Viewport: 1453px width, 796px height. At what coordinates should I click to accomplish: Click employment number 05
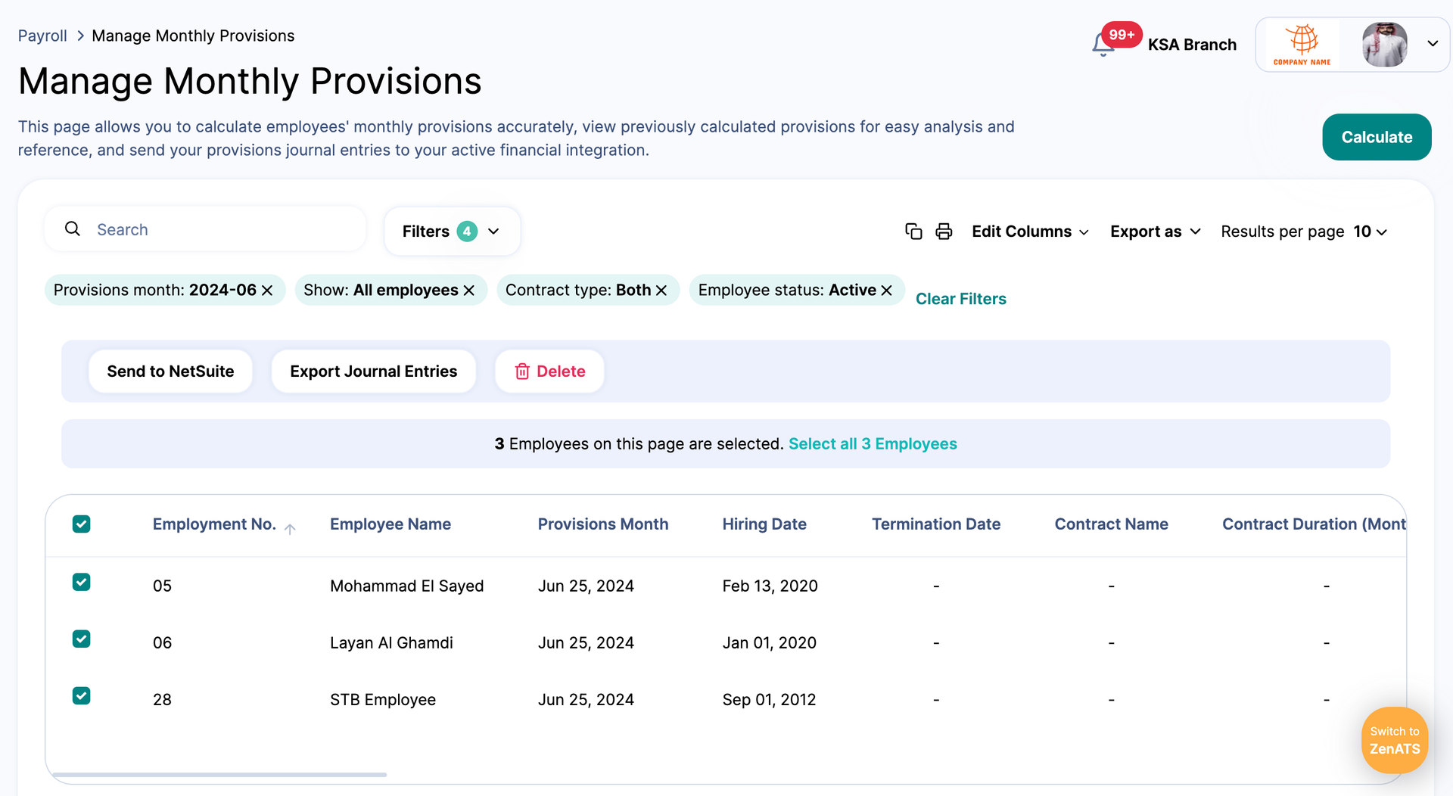(x=162, y=586)
